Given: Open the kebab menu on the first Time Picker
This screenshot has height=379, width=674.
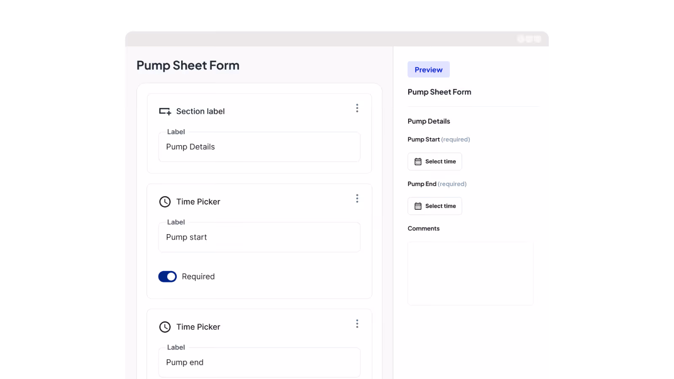Looking at the screenshot, I should click(x=357, y=198).
